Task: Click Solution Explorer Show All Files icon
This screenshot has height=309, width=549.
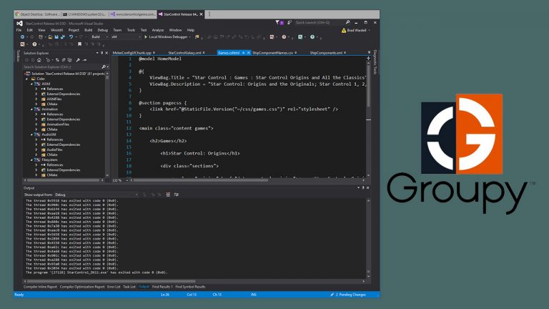Action: tap(69, 60)
